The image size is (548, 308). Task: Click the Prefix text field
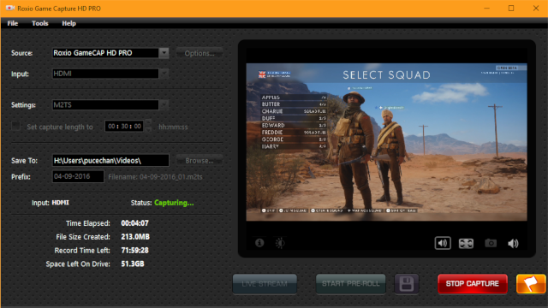coord(78,177)
